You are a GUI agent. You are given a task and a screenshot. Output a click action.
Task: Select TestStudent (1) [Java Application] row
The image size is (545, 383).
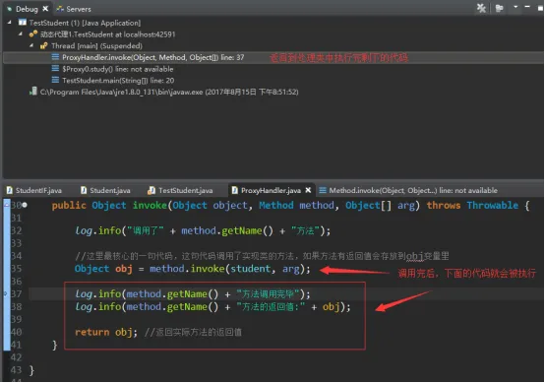point(85,23)
